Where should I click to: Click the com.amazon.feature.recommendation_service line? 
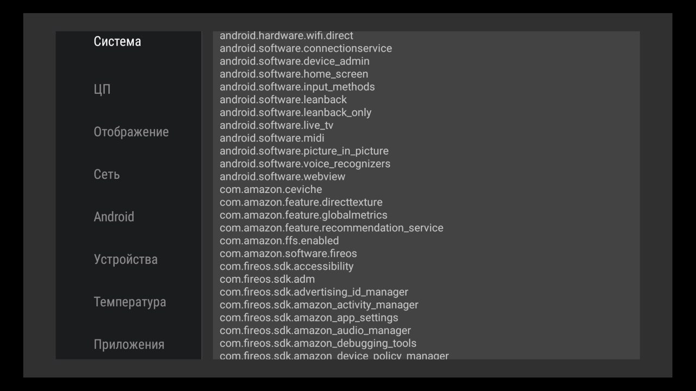click(x=331, y=228)
